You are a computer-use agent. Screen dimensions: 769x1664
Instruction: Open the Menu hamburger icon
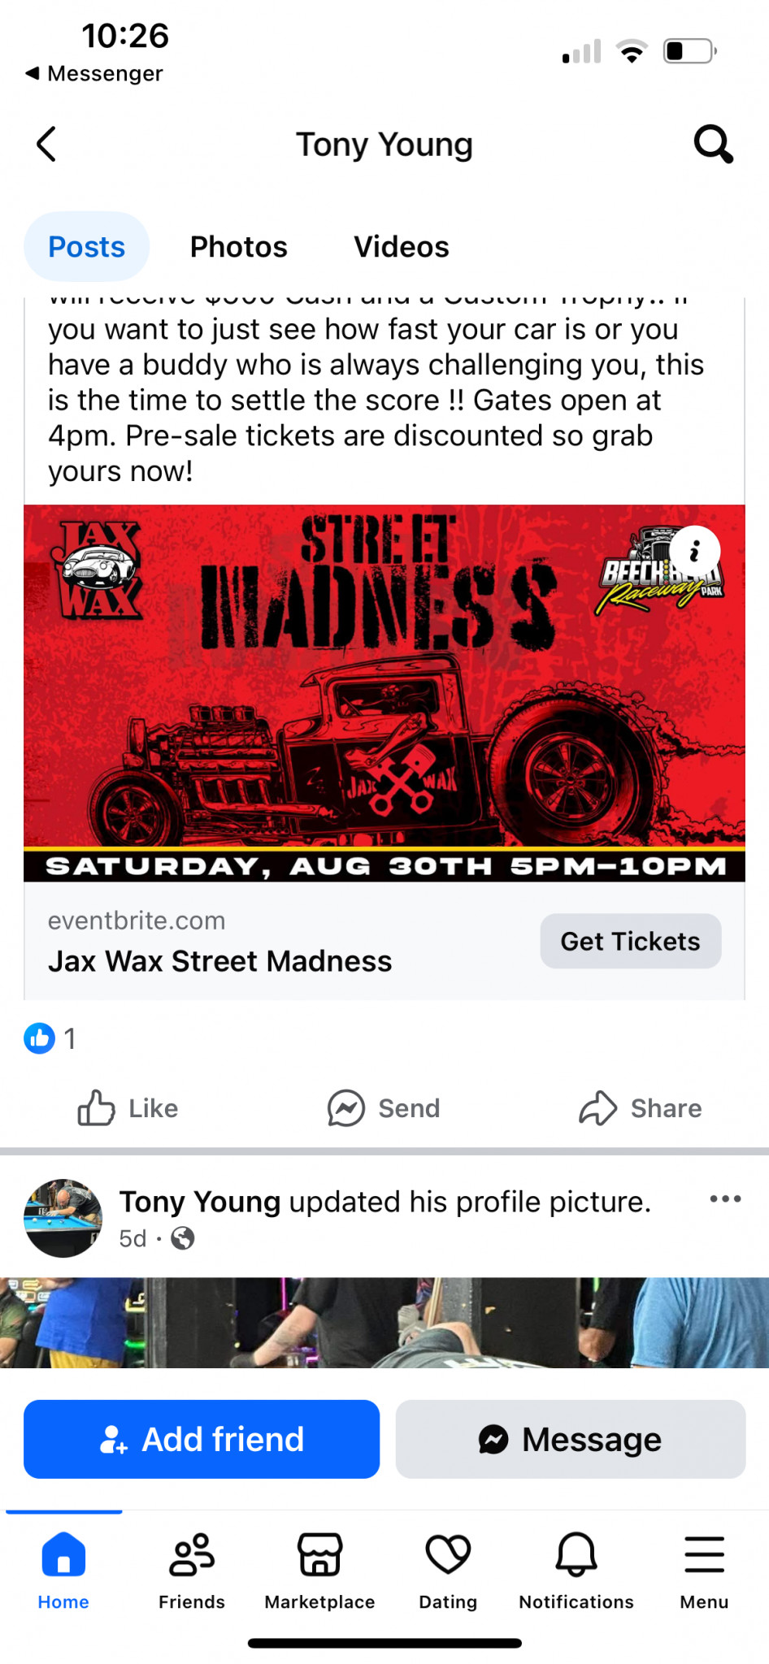704,1554
